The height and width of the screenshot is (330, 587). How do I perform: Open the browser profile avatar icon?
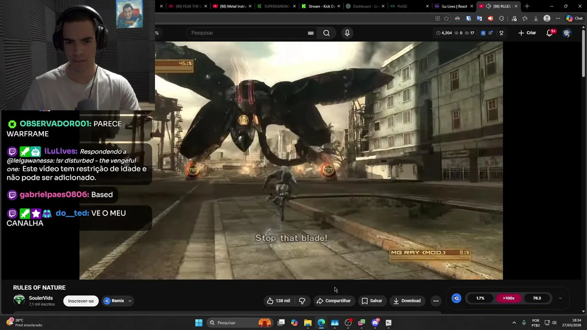(x=547, y=18)
